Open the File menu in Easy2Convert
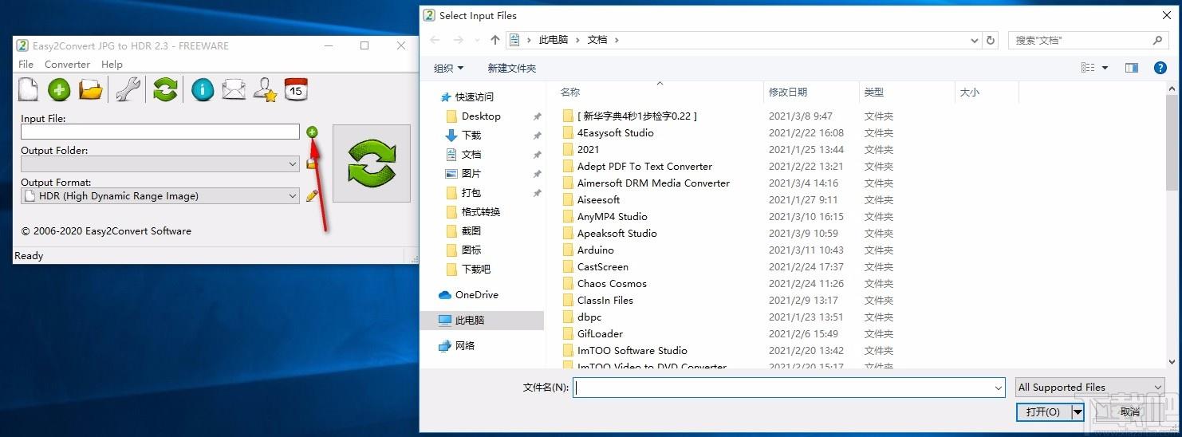This screenshot has height=437, width=1182. coord(26,64)
